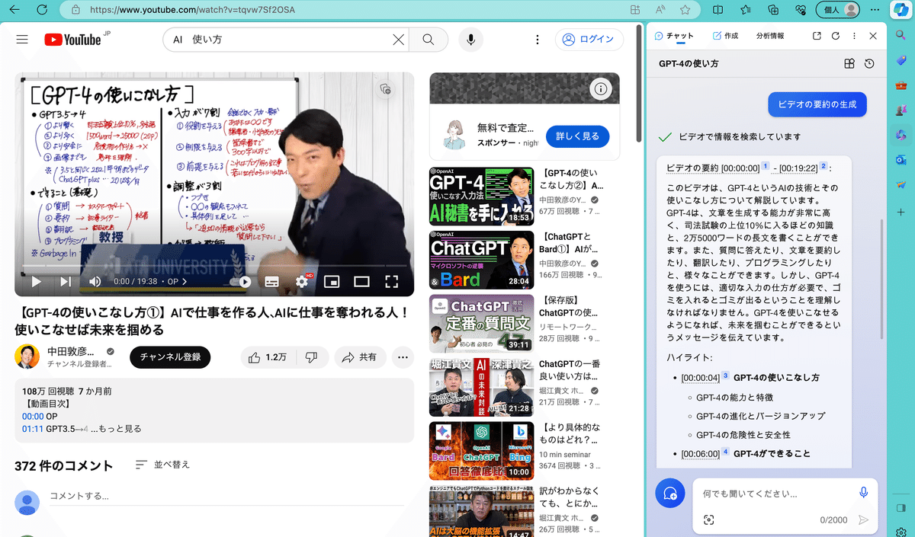Open chat history clock icon
This screenshot has width=915, height=537.
[869, 64]
